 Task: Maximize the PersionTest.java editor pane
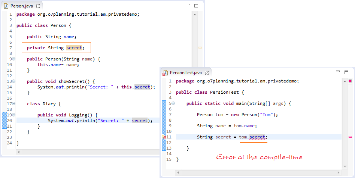(x=346, y=72)
